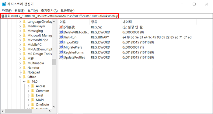Select the MSF folder icon

[24, 58]
